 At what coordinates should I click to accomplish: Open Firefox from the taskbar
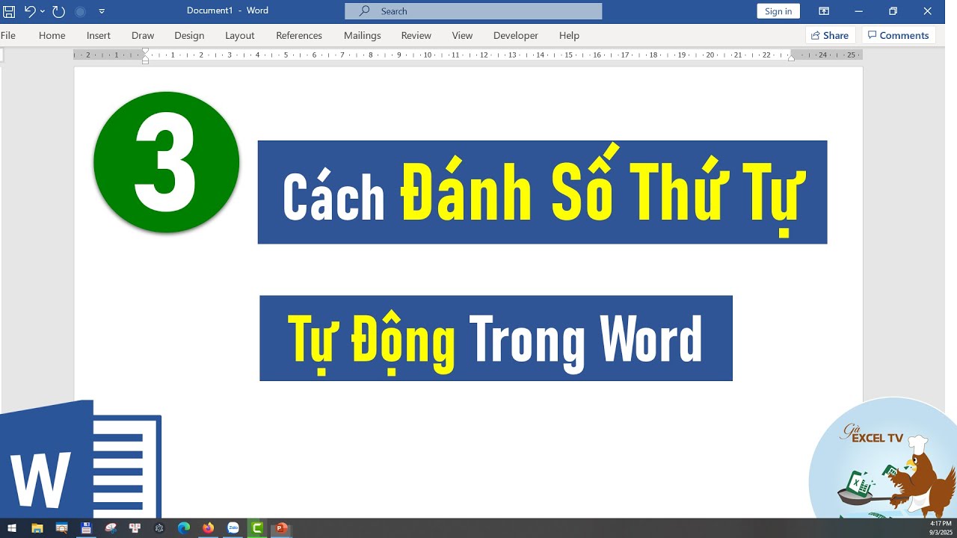tap(209, 528)
